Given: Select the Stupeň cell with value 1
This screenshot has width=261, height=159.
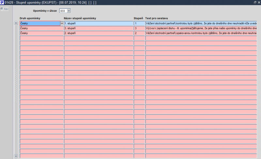Looking at the screenshot, I should (x=139, y=23).
